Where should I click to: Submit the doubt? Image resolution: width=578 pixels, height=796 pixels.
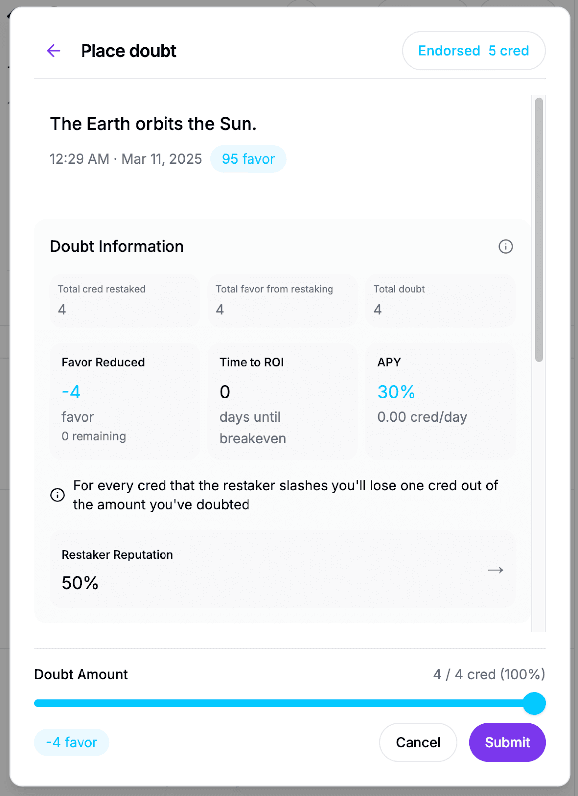(x=507, y=742)
